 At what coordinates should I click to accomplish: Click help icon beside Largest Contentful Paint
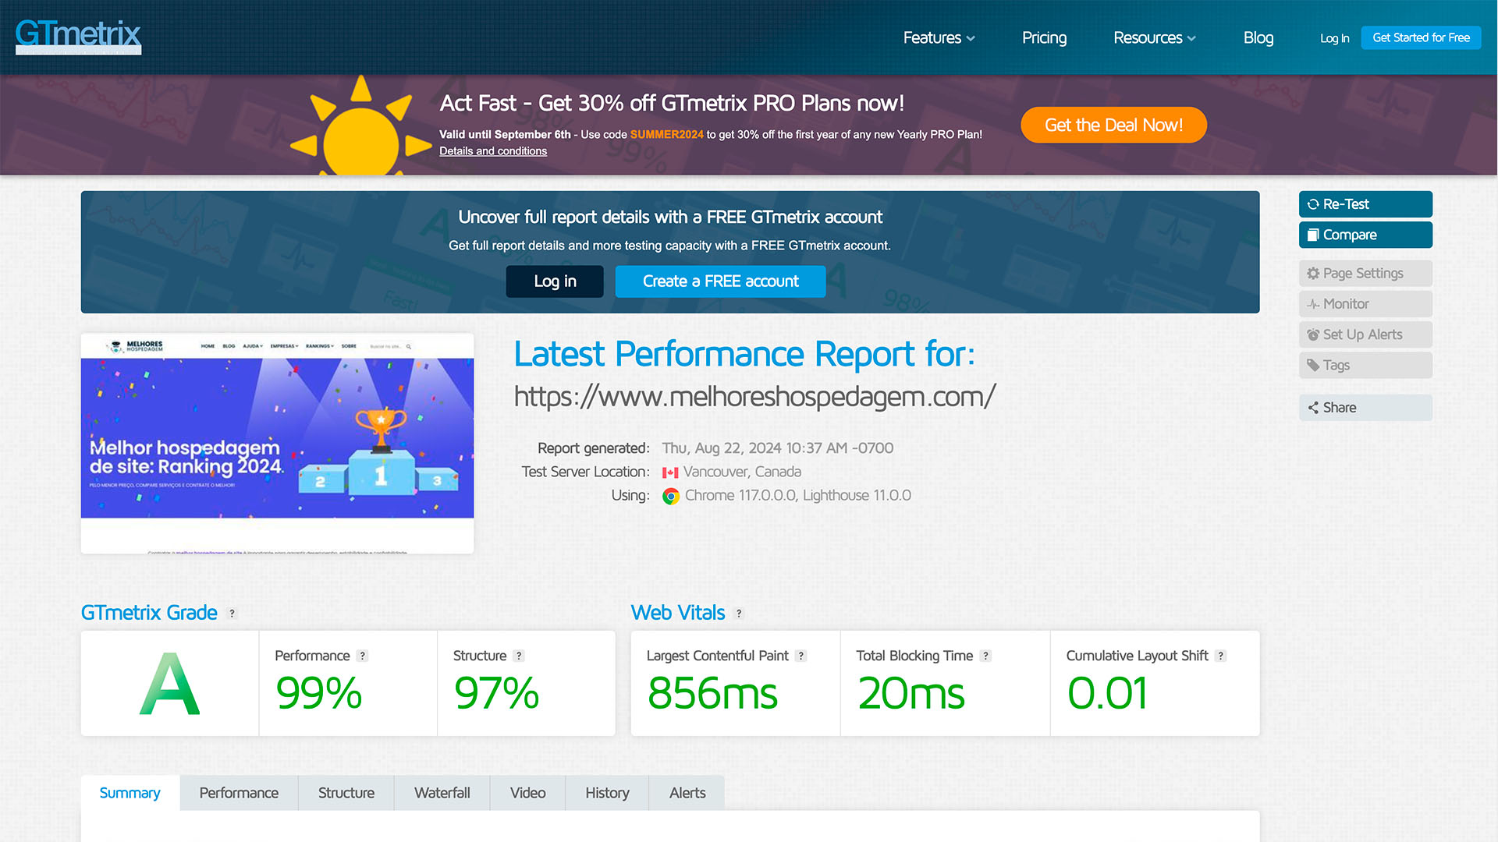[x=800, y=656]
